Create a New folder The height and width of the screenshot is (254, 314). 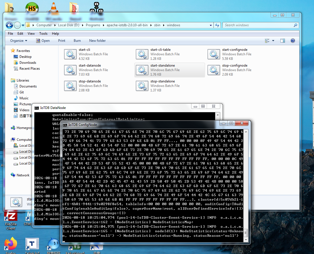(97, 41)
